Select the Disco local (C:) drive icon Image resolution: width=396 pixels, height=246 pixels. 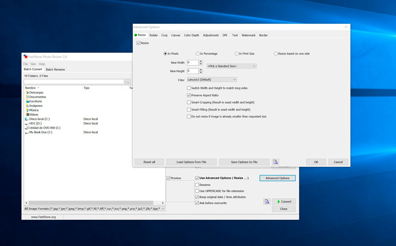tap(27, 119)
